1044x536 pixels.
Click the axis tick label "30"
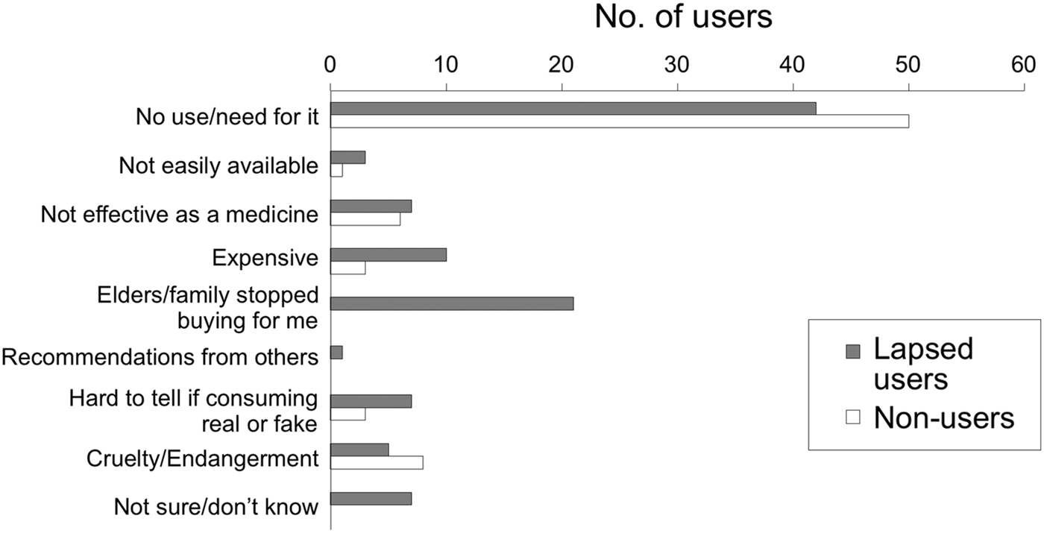coord(677,66)
